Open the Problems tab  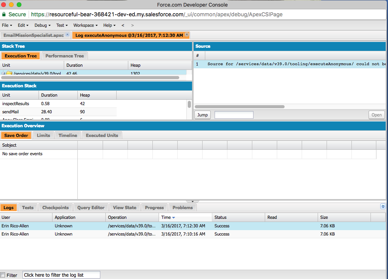click(183, 208)
